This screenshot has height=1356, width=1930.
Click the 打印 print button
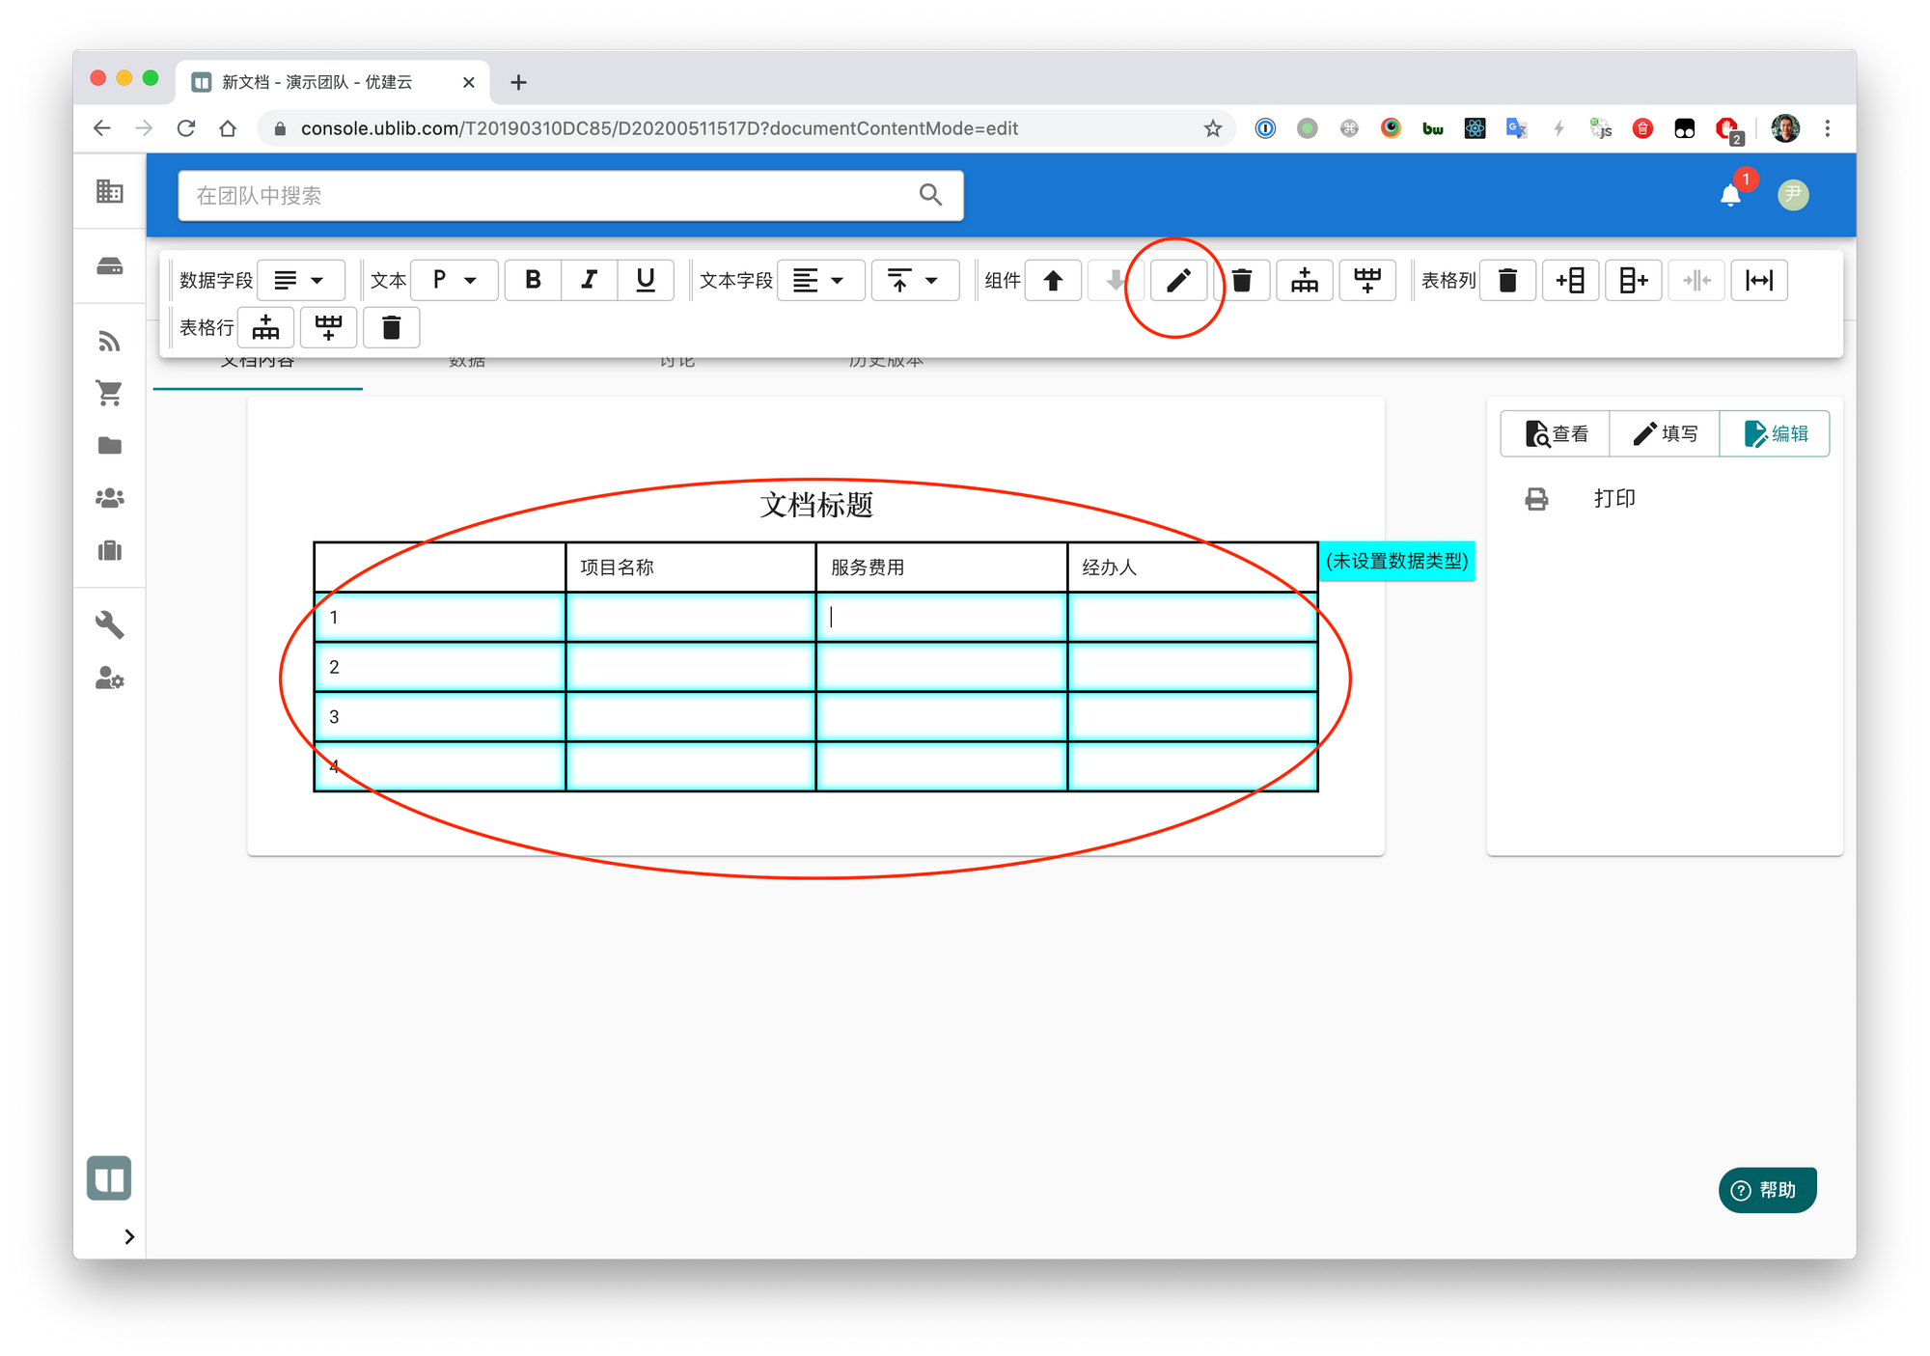coord(1613,499)
